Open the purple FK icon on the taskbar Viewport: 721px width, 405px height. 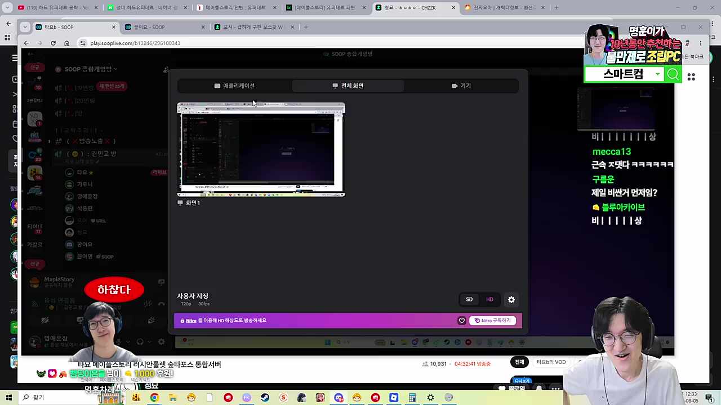pos(247,398)
